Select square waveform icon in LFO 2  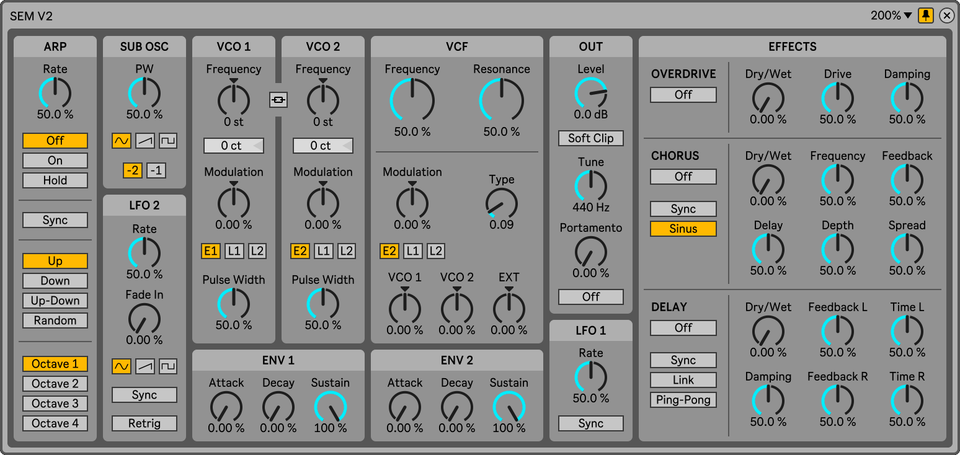[168, 366]
